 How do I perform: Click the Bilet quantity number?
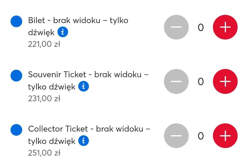pos(201,28)
